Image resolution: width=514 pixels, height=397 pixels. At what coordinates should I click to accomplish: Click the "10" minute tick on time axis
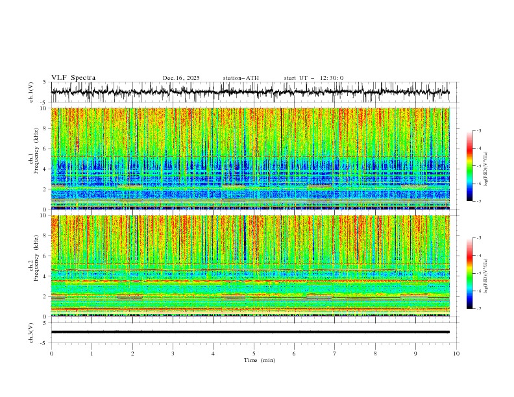[456, 354]
